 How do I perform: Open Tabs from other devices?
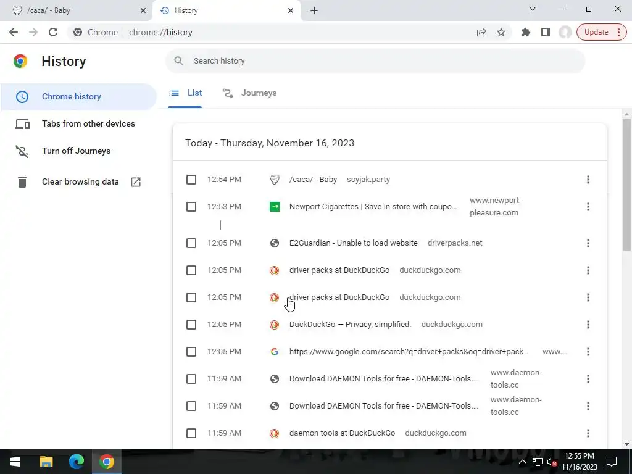78,123
